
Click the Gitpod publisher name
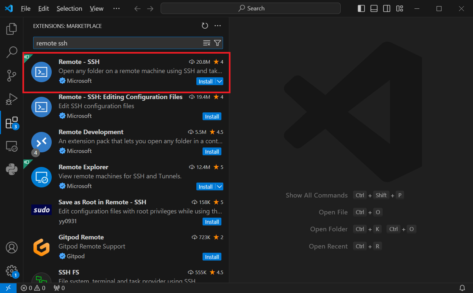tap(75, 256)
